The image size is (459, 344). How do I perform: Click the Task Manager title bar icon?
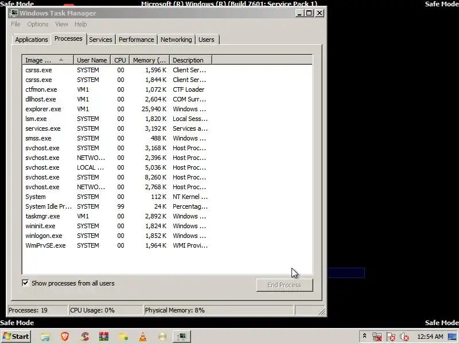click(14, 13)
